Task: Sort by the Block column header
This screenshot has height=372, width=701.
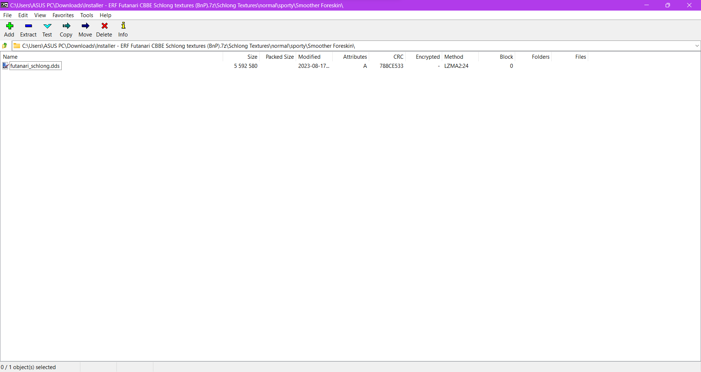Action: tap(497, 57)
